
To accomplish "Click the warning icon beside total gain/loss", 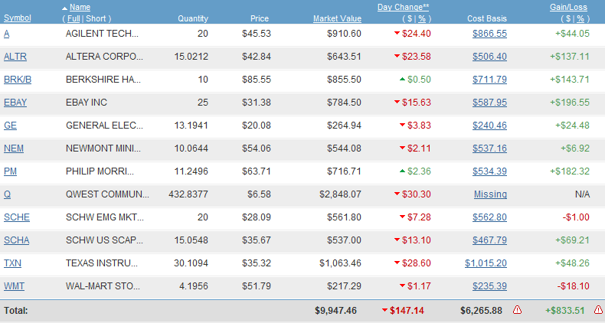I will (x=598, y=310).
